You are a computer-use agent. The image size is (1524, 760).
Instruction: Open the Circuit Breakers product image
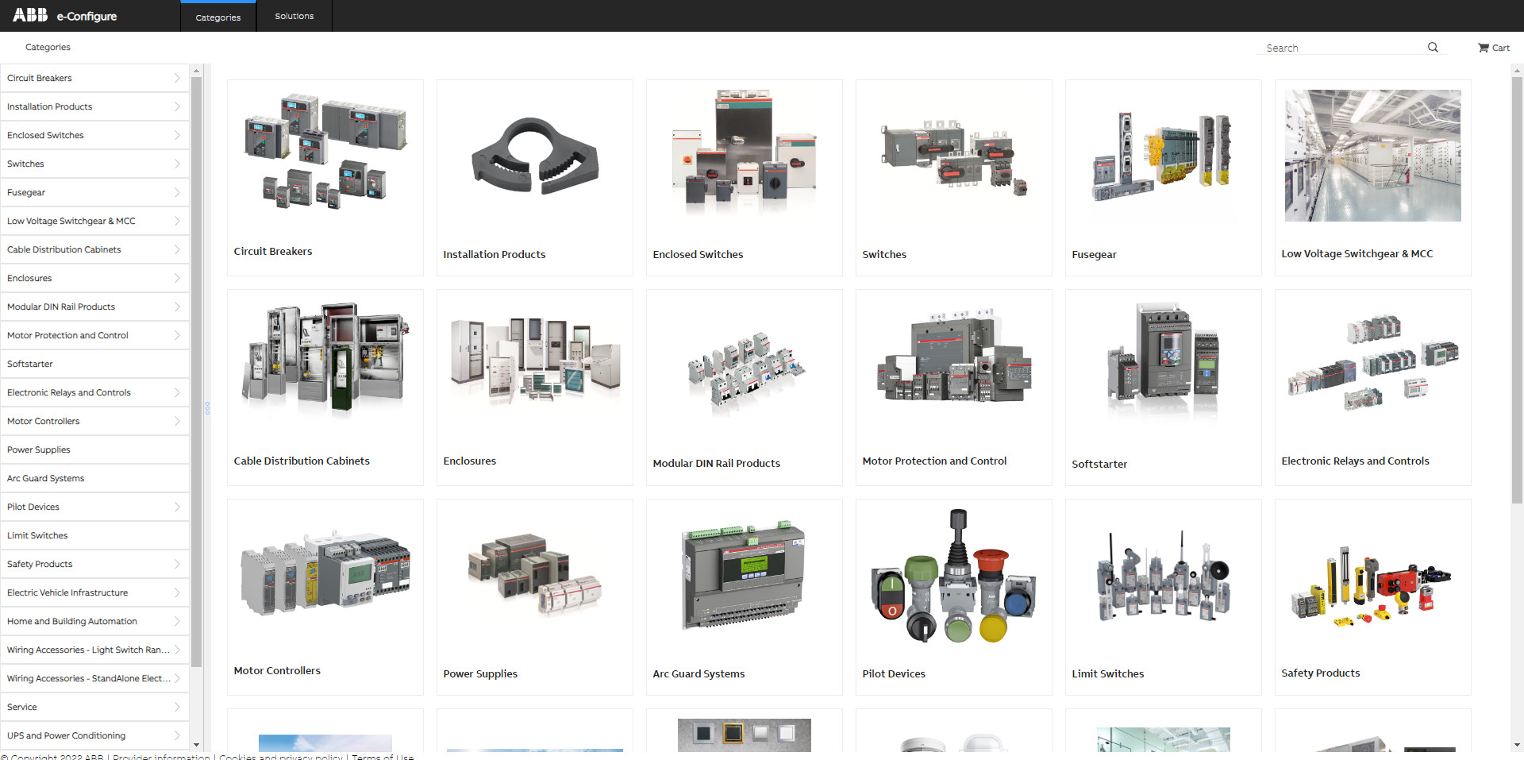tap(325, 151)
